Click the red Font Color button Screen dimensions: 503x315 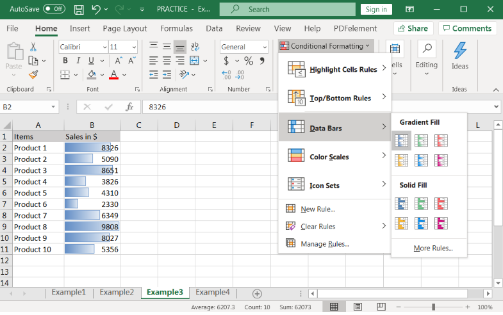[113, 75]
